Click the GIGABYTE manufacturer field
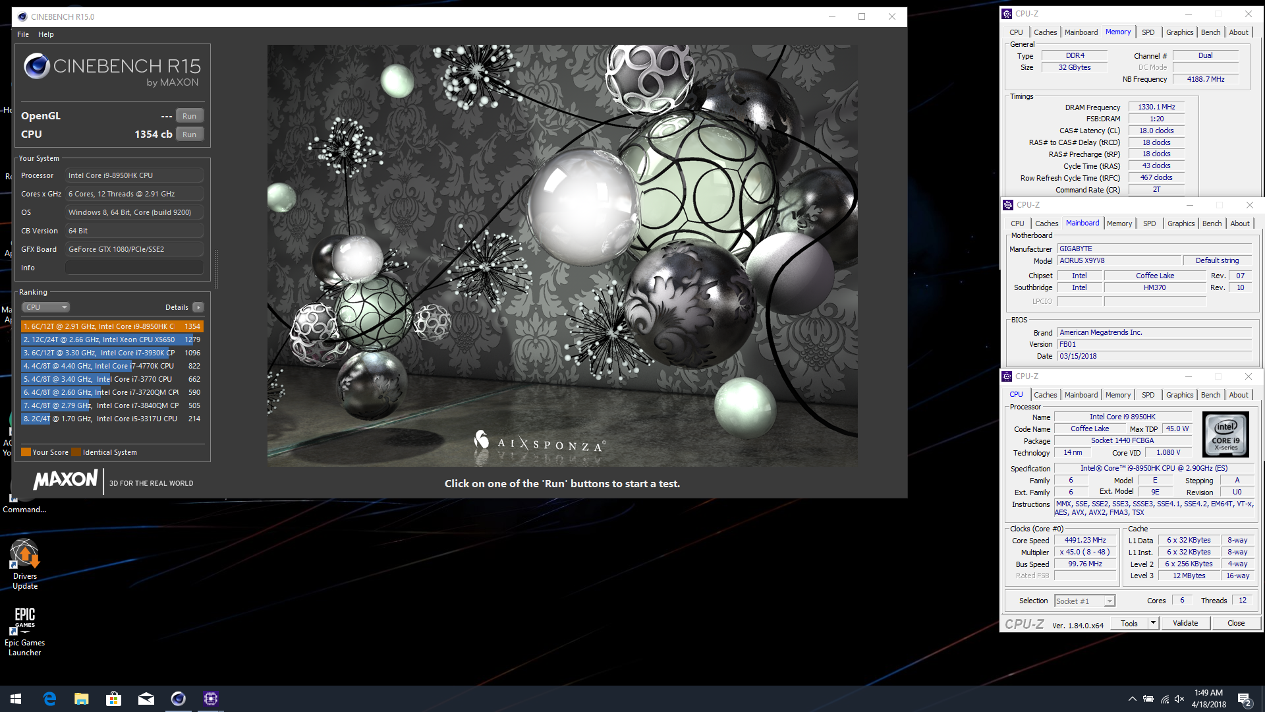 1154,249
